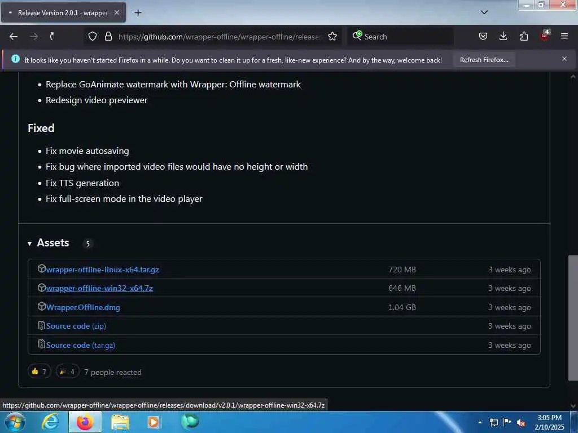Open the Windows Start menu
Image resolution: width=578 pixels, height=433 pixels.
[15, 422]
